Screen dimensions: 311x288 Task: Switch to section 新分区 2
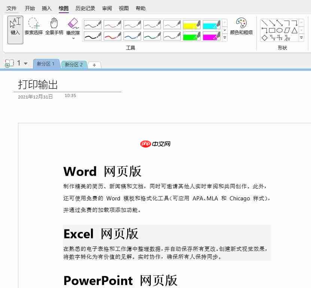click(x=74, y=64)
